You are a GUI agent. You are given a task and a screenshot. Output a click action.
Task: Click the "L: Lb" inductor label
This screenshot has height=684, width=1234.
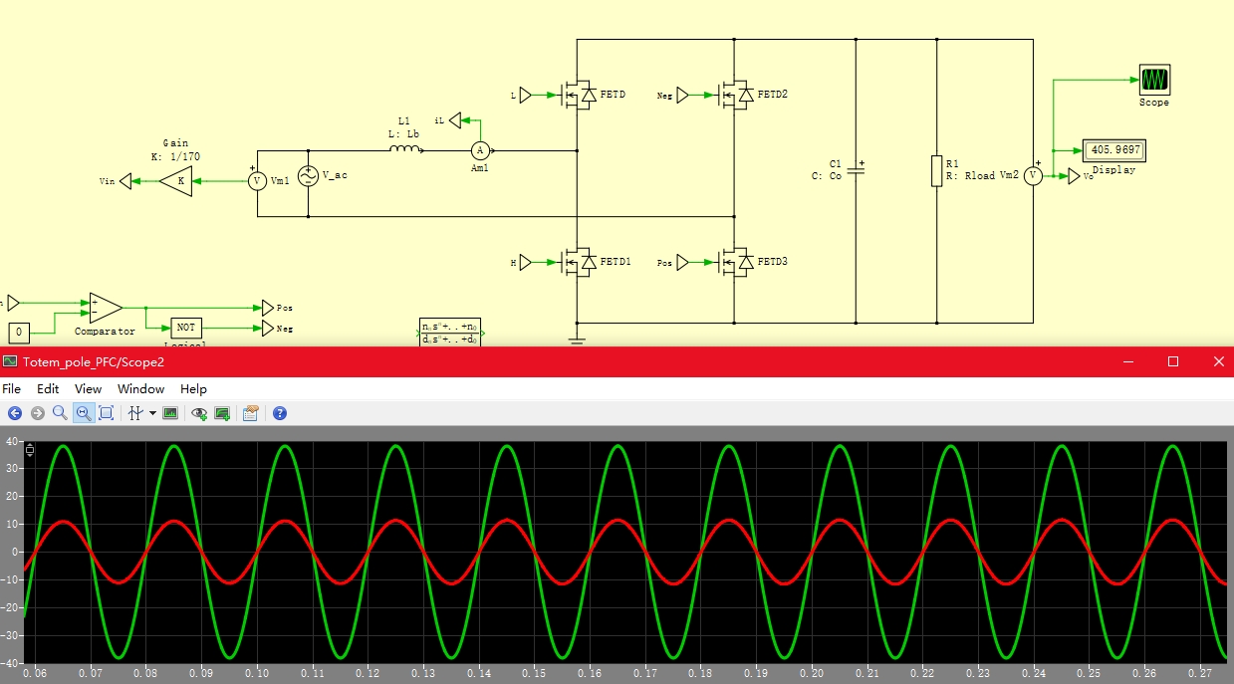click(403, 132)
